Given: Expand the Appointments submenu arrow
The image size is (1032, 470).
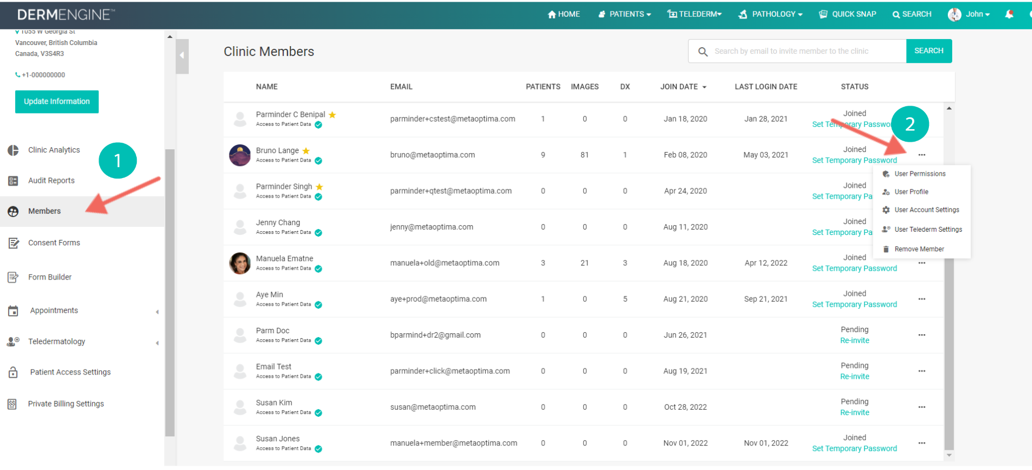Looking at the screenshot, I should pos(157,312).
